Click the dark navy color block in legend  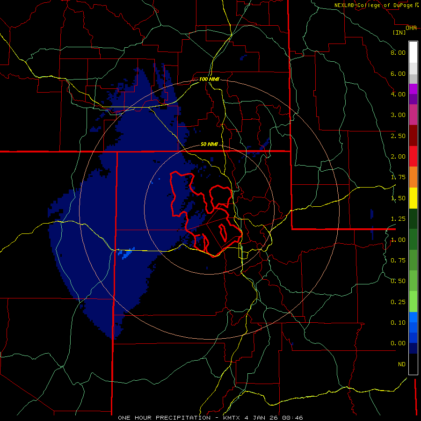[413, 348]
